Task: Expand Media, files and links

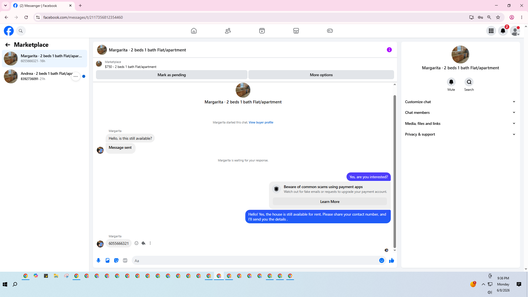Action: click(x=460, y=123)
